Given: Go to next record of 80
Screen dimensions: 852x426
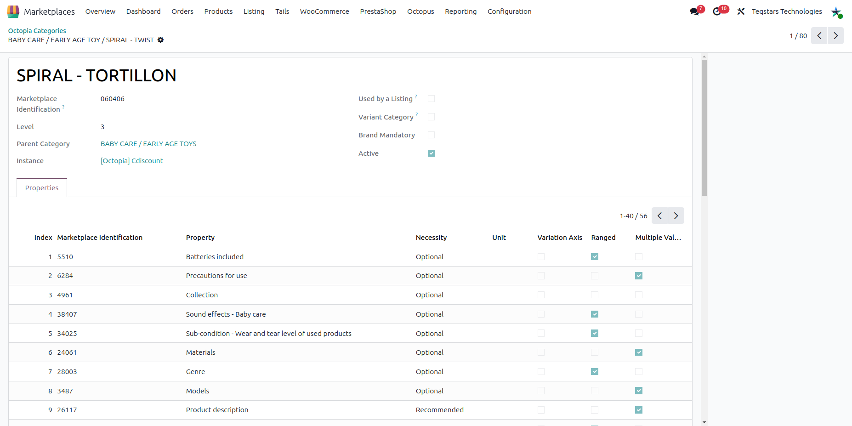Looking at the screenshot, I should click(835, 36).
